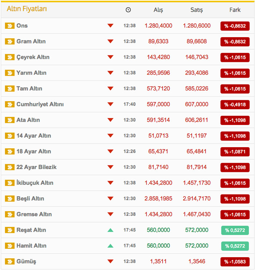
Task: Open the Gremse Altın link
Action: (34, 215)
